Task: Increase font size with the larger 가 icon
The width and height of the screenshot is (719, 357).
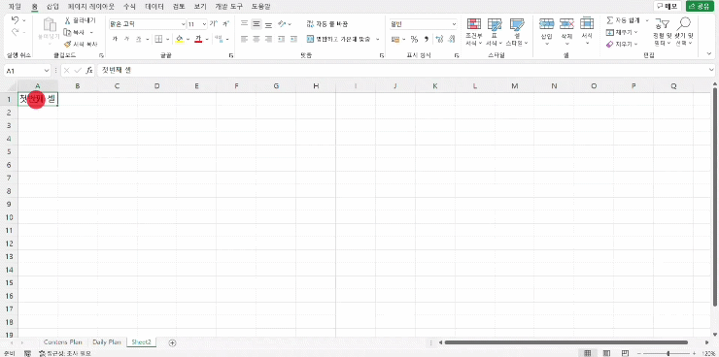Action: (213, 24)
